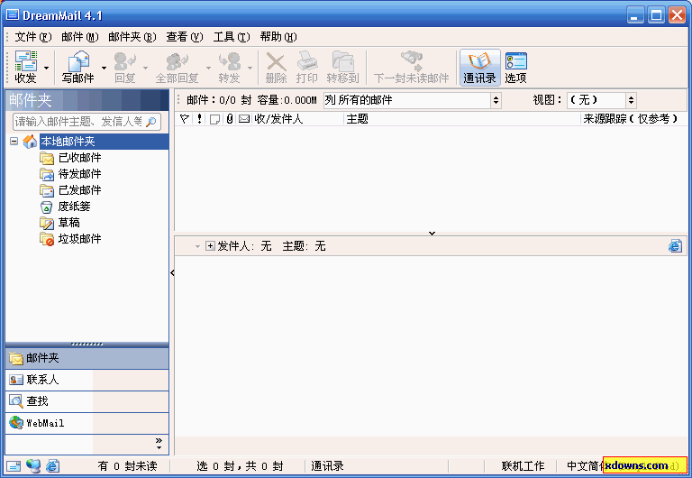Click the Internet Explorer icon in preview header

pos(675,245)
